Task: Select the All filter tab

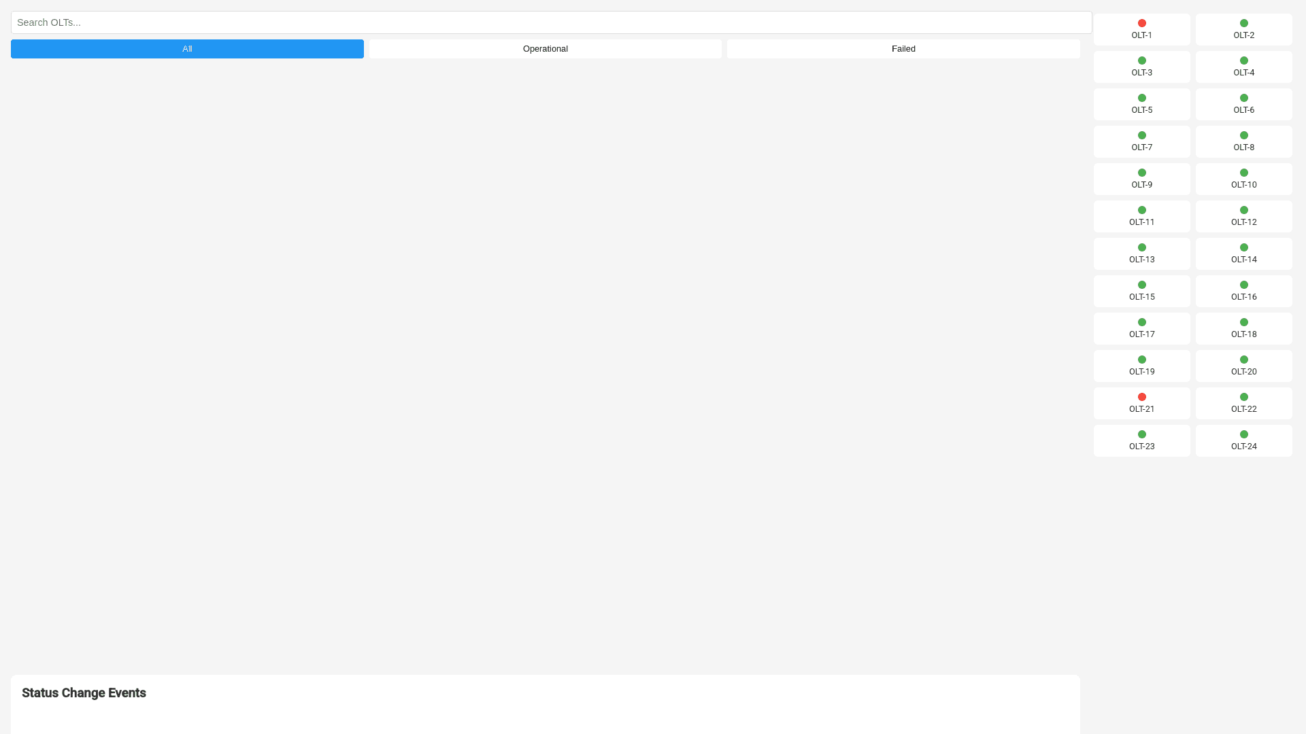Action: coord(187,49)
